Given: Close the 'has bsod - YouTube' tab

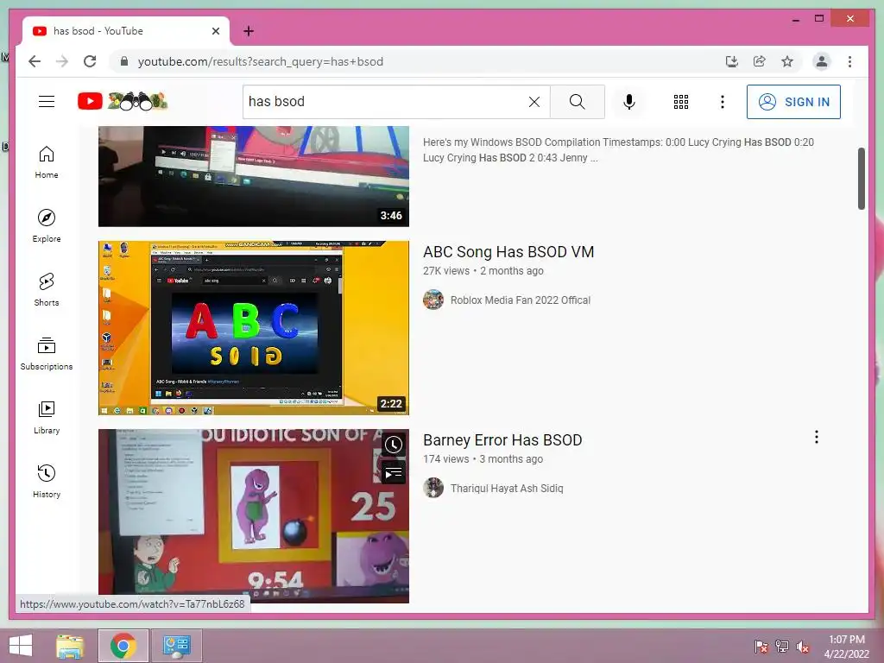Looking at the screenshot, I should (x=215, y=31).
